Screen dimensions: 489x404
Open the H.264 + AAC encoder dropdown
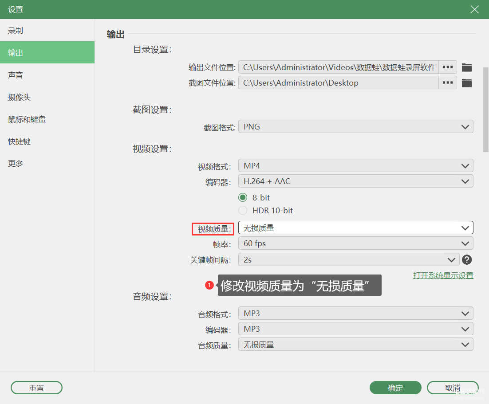click(x=355, y=181)
